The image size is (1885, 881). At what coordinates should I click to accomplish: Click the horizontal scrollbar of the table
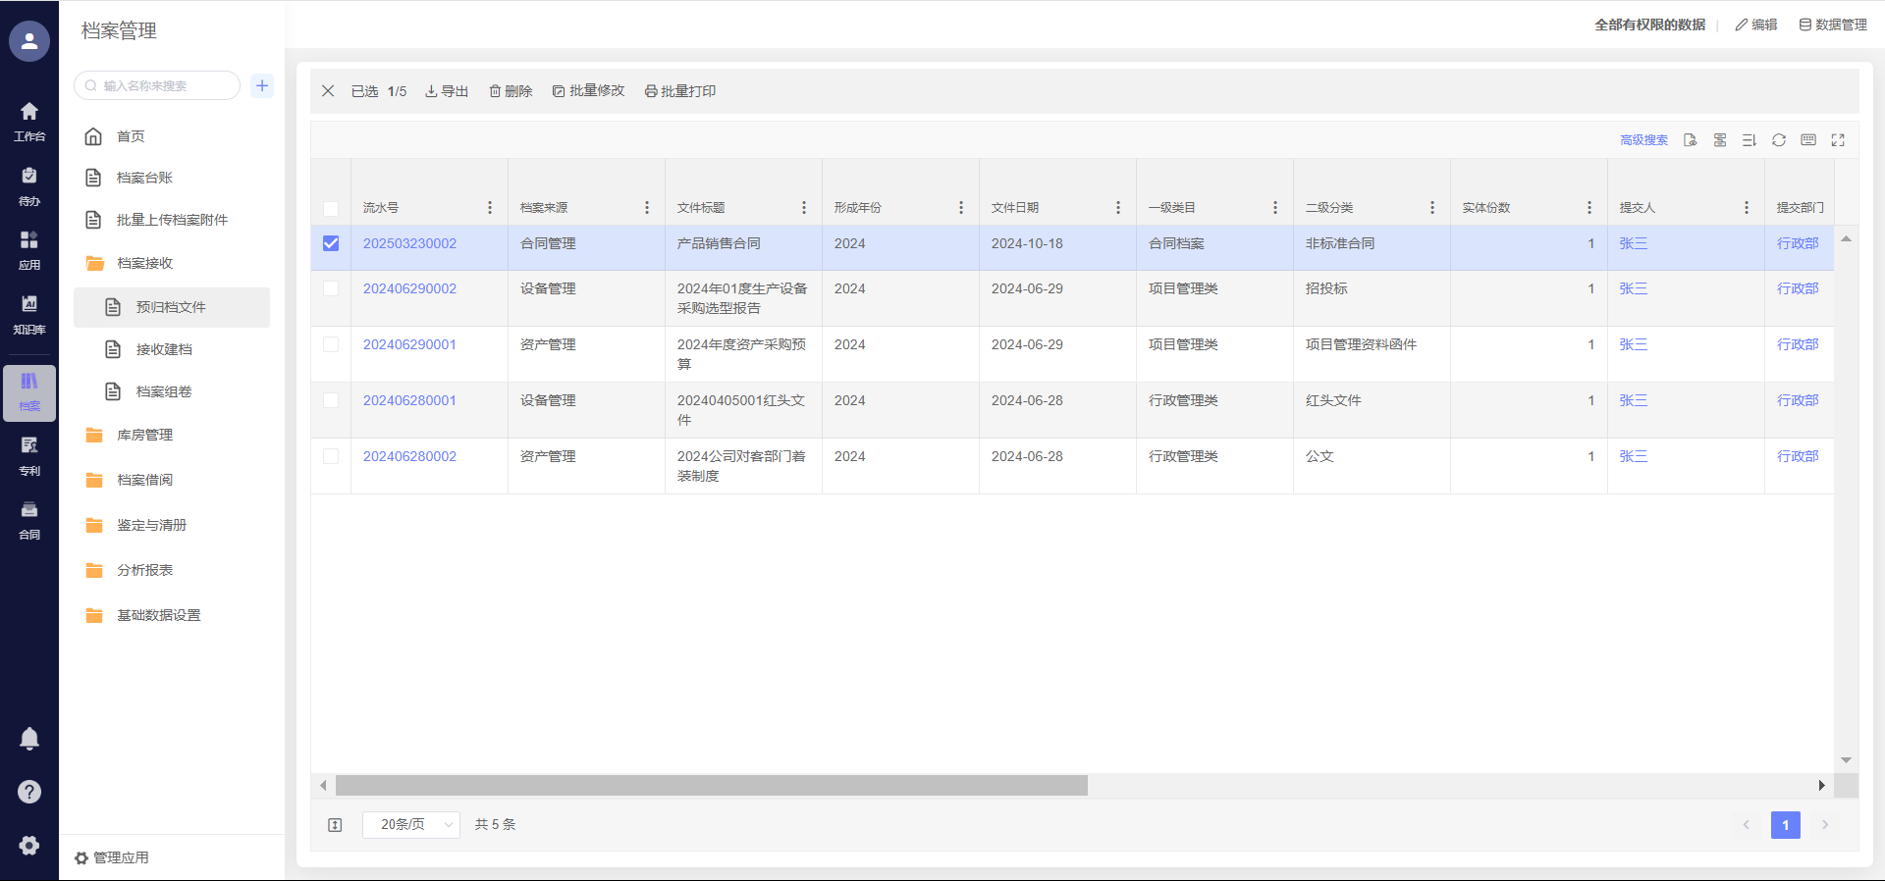pos(711,786)
